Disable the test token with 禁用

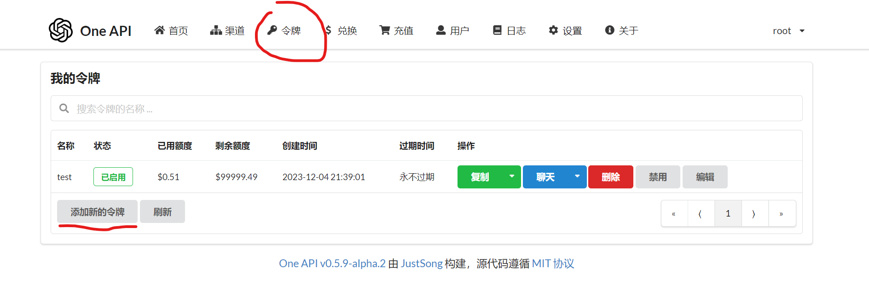658,177
